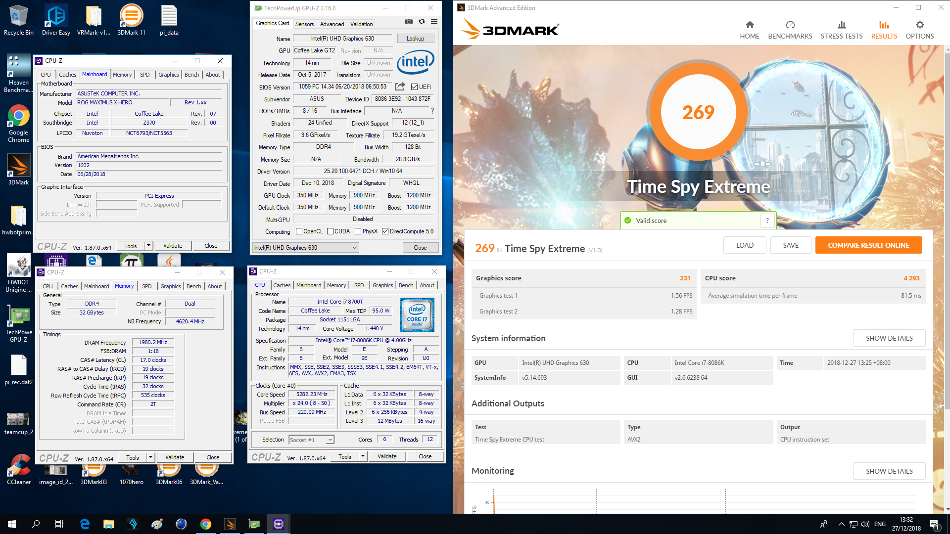The width and height of the screenshot is (950, 534).
Task: Click GPU-Z refresh icon
Action: tap(422, 22)
